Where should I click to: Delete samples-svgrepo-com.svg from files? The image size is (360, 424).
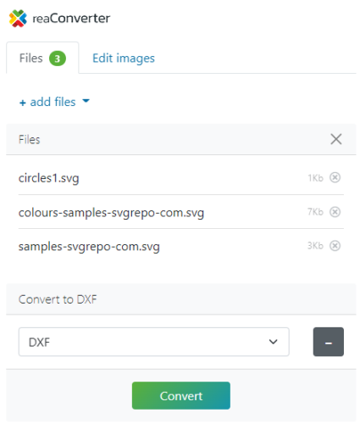coord(335,246)
